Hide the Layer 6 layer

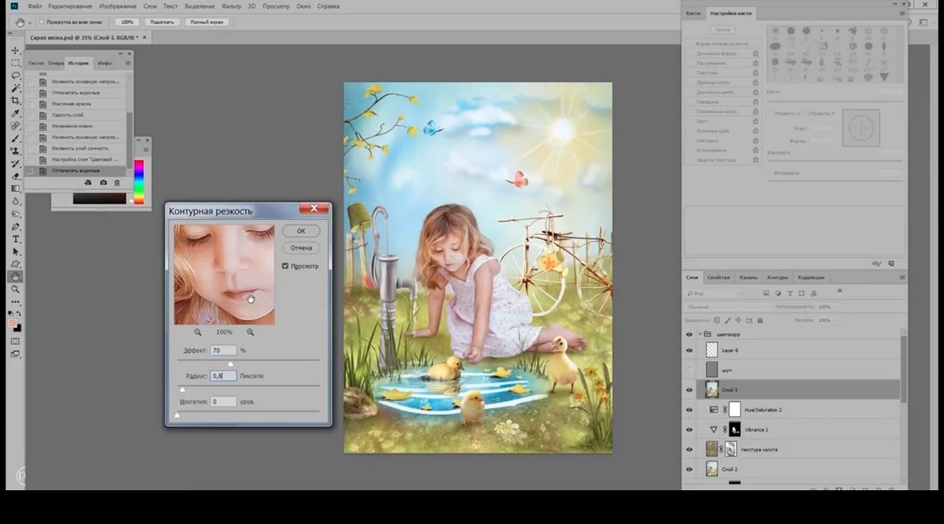pyautogui.click(x=690, y=351)
